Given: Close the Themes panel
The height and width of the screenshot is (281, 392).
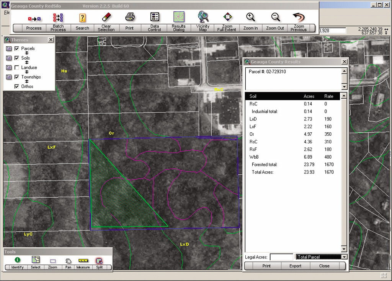Looking at the screenshot, I should [x=51, y=40].
